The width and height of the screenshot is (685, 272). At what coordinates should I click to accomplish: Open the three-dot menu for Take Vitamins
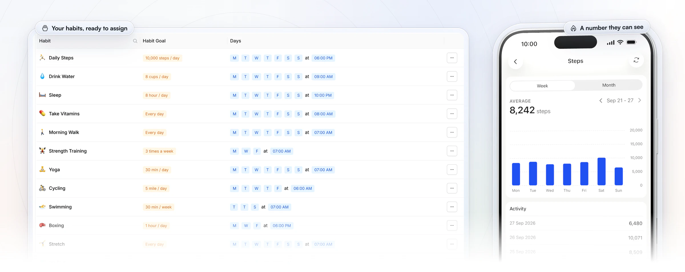452,114
